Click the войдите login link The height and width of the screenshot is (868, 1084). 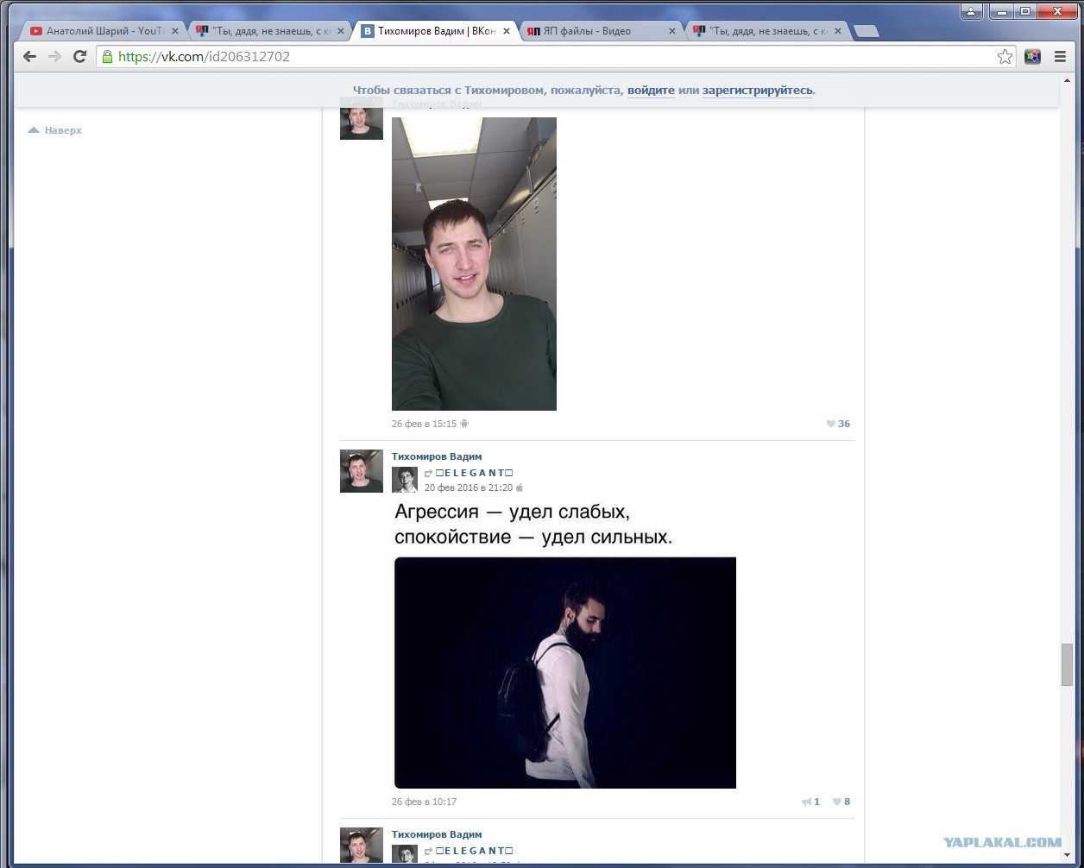click(x=651, y=91)
